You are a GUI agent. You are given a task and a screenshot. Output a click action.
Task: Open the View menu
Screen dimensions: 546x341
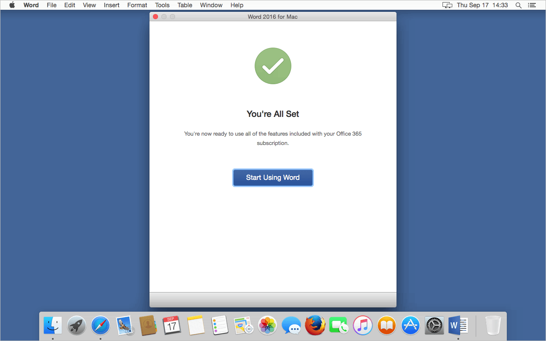pyautogui.click(x=89, y=5)
